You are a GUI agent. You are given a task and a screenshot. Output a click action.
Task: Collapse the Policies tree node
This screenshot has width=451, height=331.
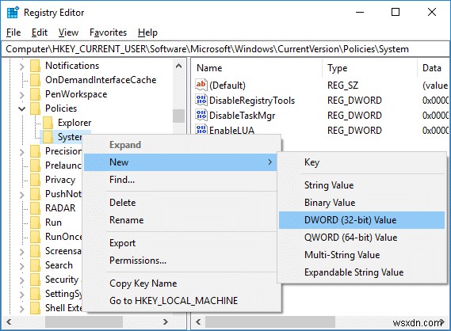click(x=22, y=109)
